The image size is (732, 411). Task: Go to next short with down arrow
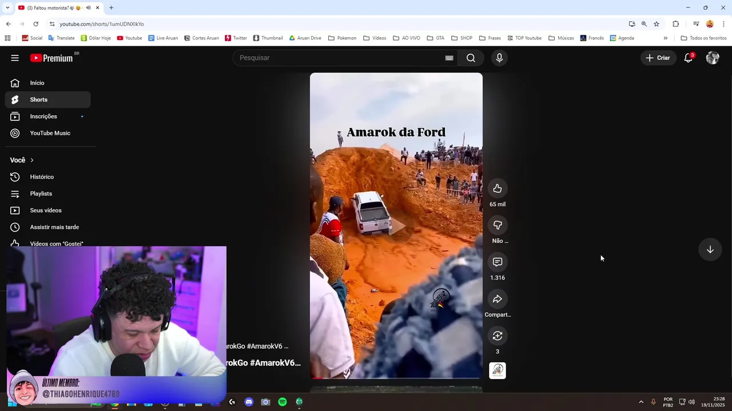tap(710, 249)
